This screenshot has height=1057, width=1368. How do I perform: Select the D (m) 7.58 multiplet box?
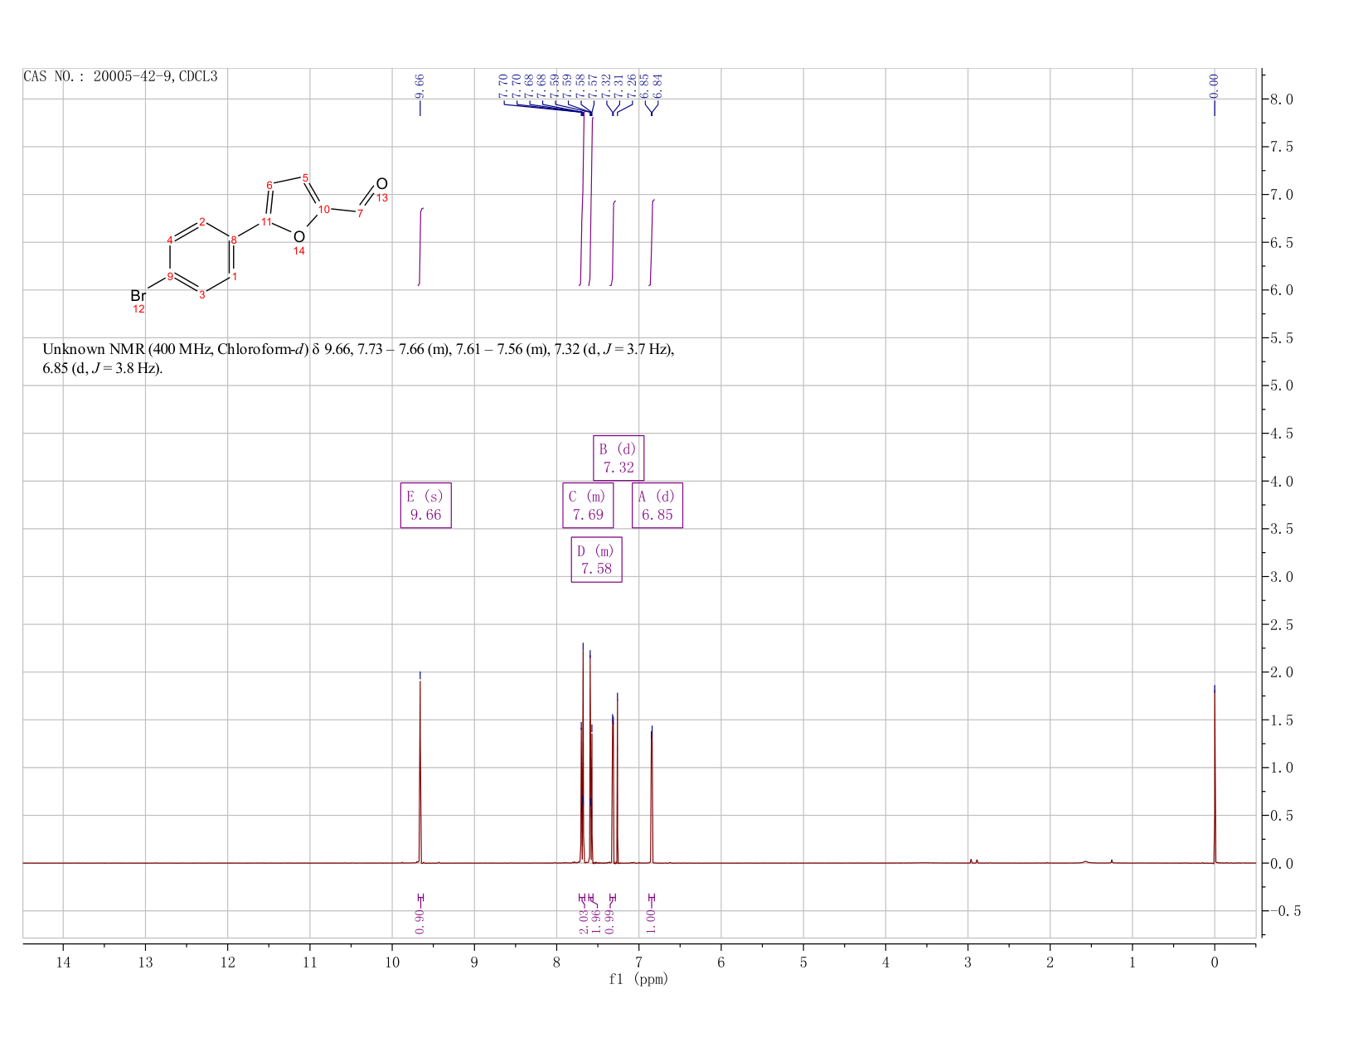tap(597, 560)
